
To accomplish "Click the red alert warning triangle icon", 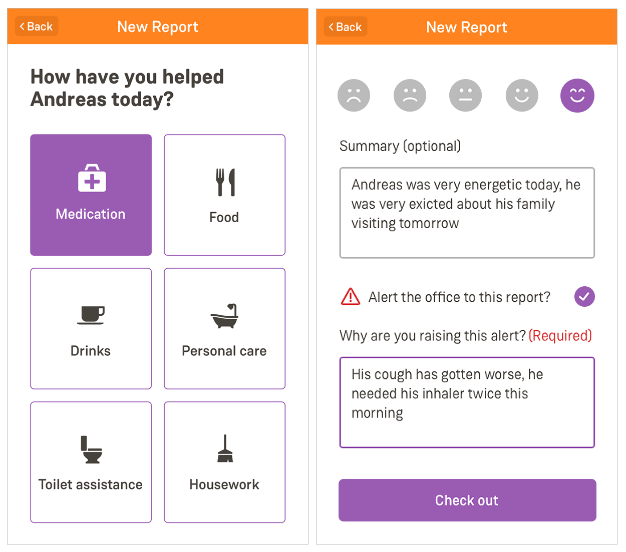I will point(351,297).
